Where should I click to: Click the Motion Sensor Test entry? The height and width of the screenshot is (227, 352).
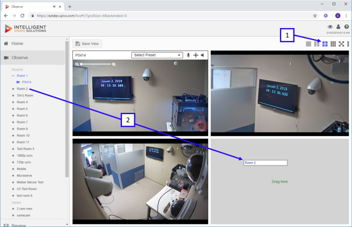click(x=30, y=182)
